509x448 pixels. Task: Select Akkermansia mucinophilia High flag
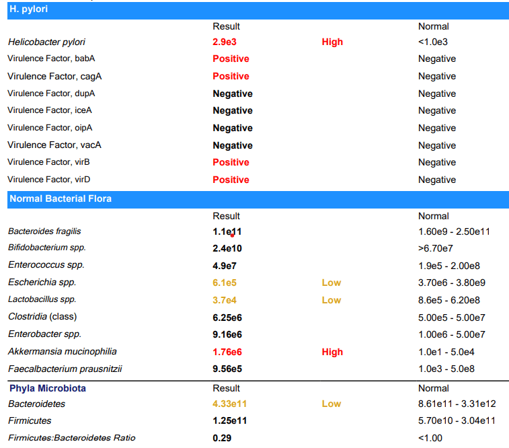(x=332, y=352)
